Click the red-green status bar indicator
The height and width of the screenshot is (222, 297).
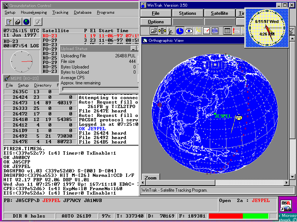point(239,216)
